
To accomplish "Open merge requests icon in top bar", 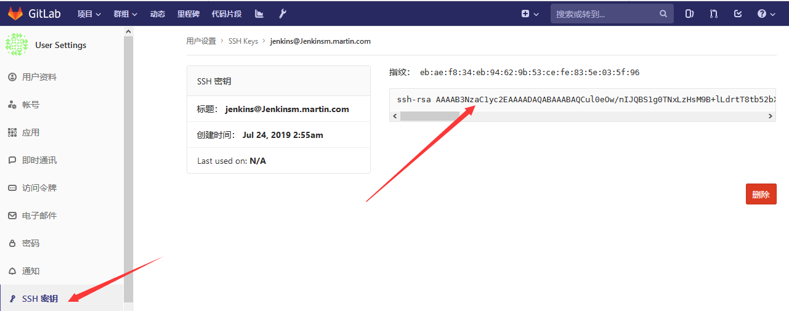I will [714, 14].
